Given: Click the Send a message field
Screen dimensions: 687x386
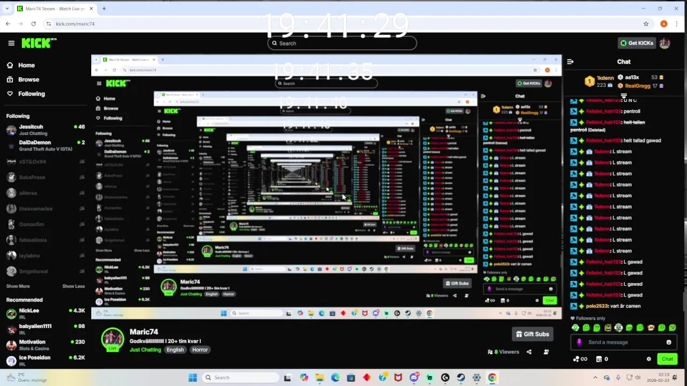Looking at the screenshot, I should [x=623, y=343].
